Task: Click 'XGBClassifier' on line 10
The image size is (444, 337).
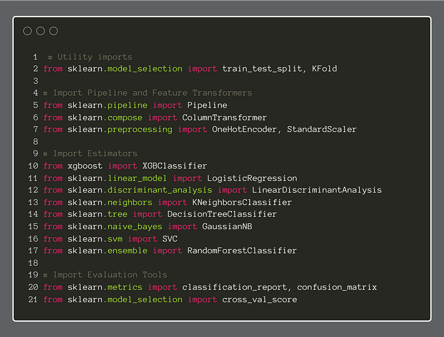Action: (x=174, y=166)
